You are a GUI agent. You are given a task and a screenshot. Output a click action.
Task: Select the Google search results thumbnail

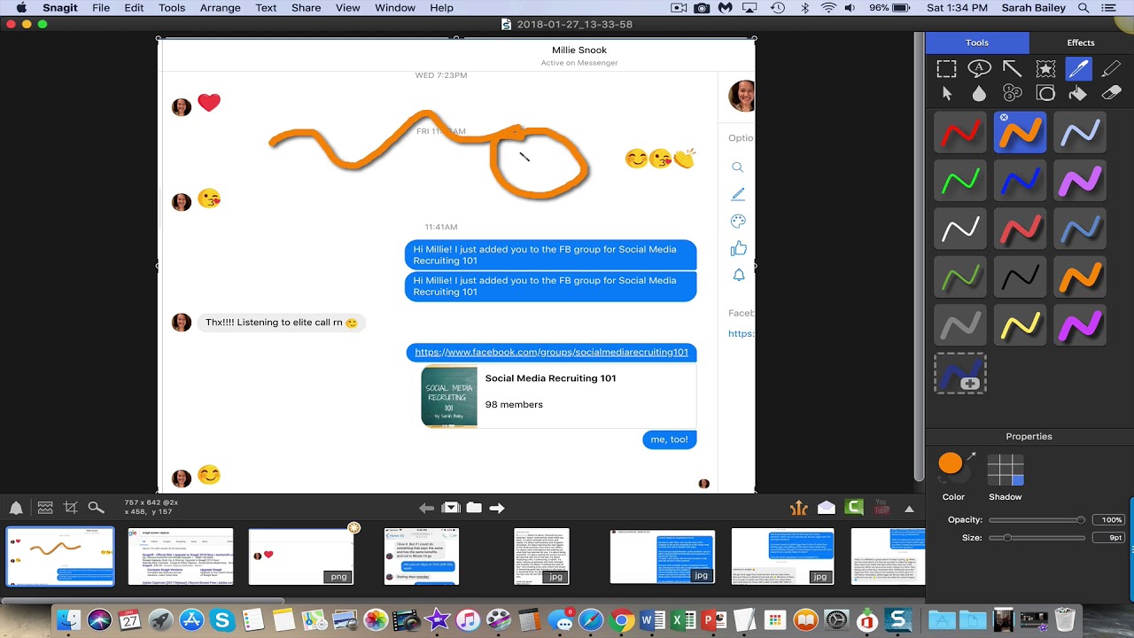click(x=181, y=556)
